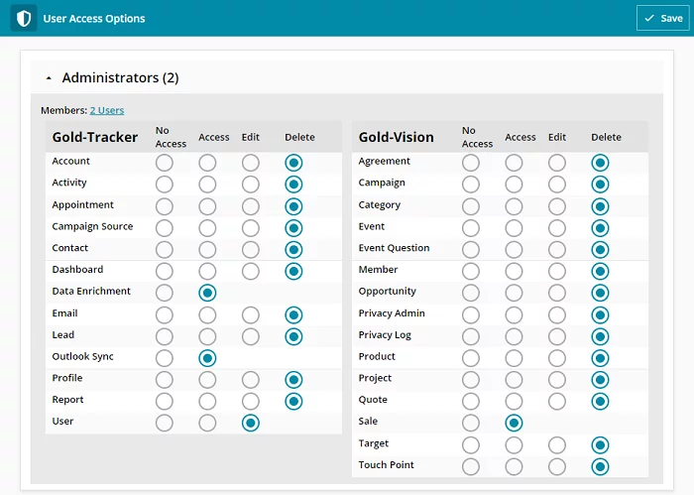Set Event to No Access

(x=471, y=228)
